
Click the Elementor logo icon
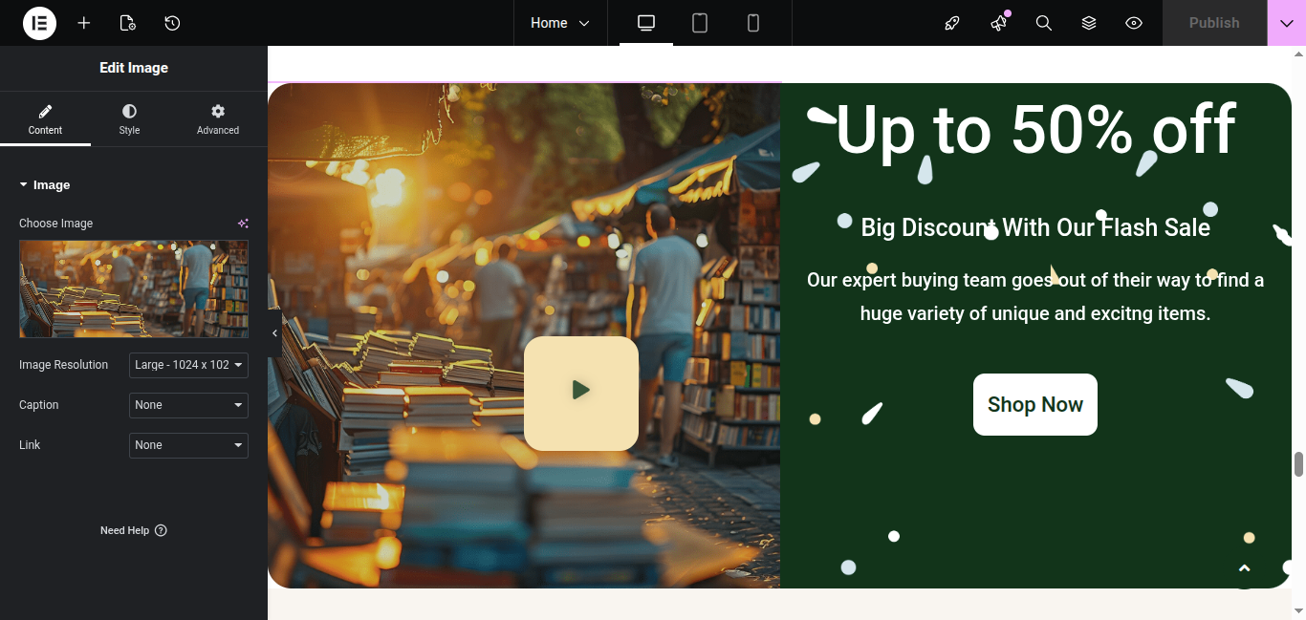(39, 23)
